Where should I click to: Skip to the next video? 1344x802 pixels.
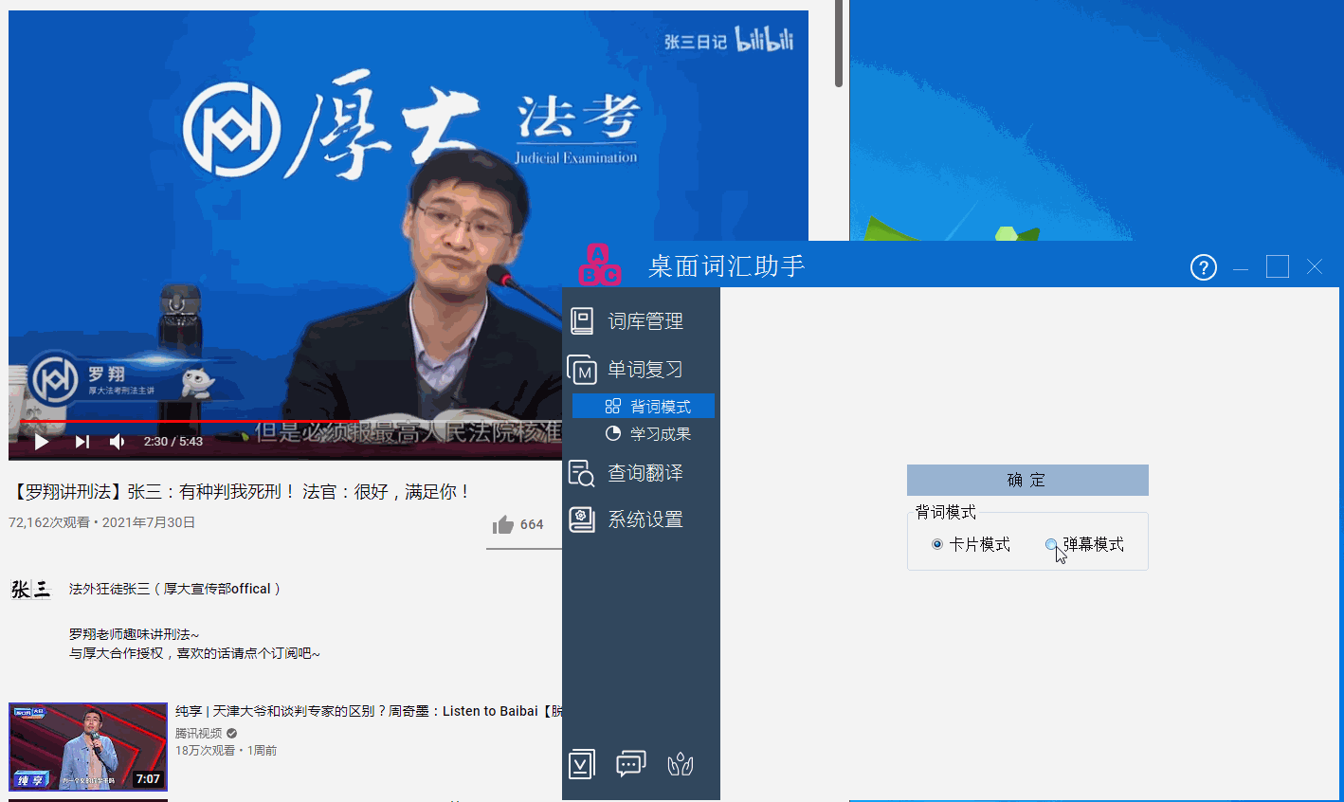(x=82, y=442)
